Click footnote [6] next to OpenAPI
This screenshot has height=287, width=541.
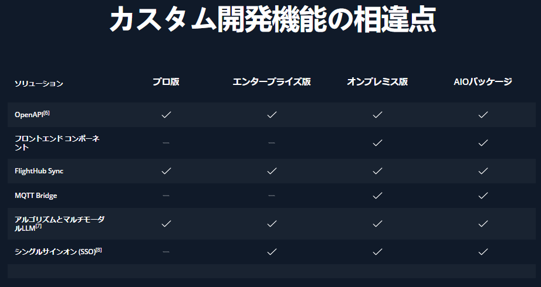pyautogui.click(x=46, y=112)
